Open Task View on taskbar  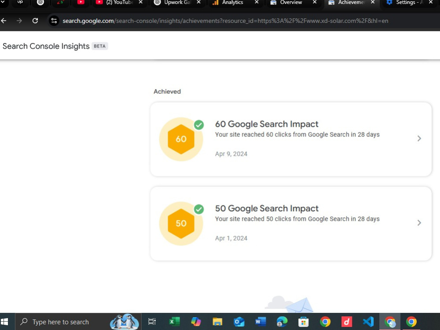coord(152,322)
